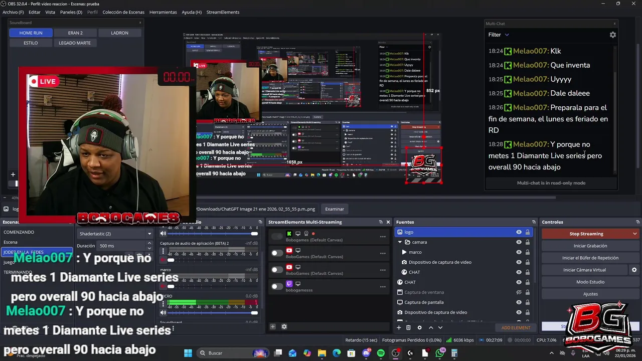Hide the Captura de pantalla source

tap(519, 302)
